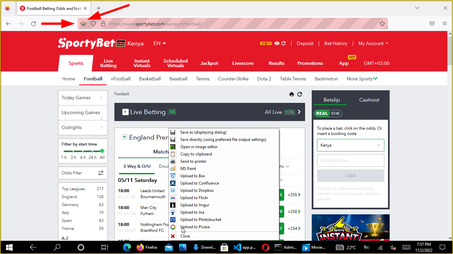453x254 pixels.
Task: Expand the More Sports dropdown
Action: tap(362, 79)
